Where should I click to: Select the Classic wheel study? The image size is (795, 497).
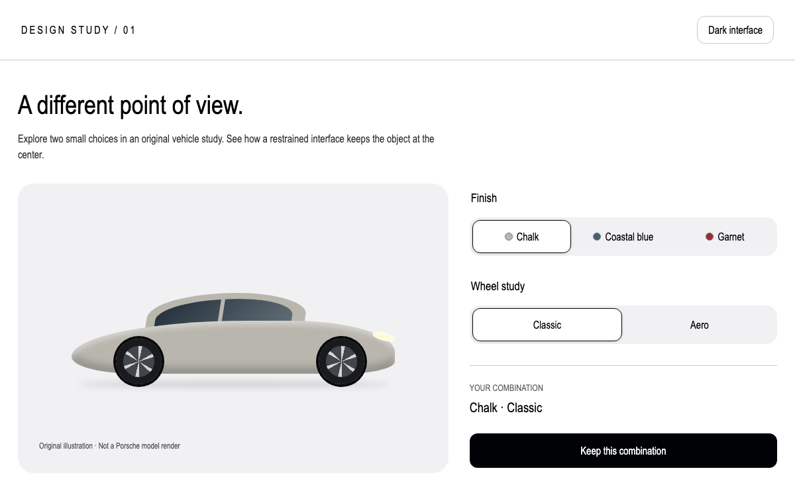click(x=547, y=325)
